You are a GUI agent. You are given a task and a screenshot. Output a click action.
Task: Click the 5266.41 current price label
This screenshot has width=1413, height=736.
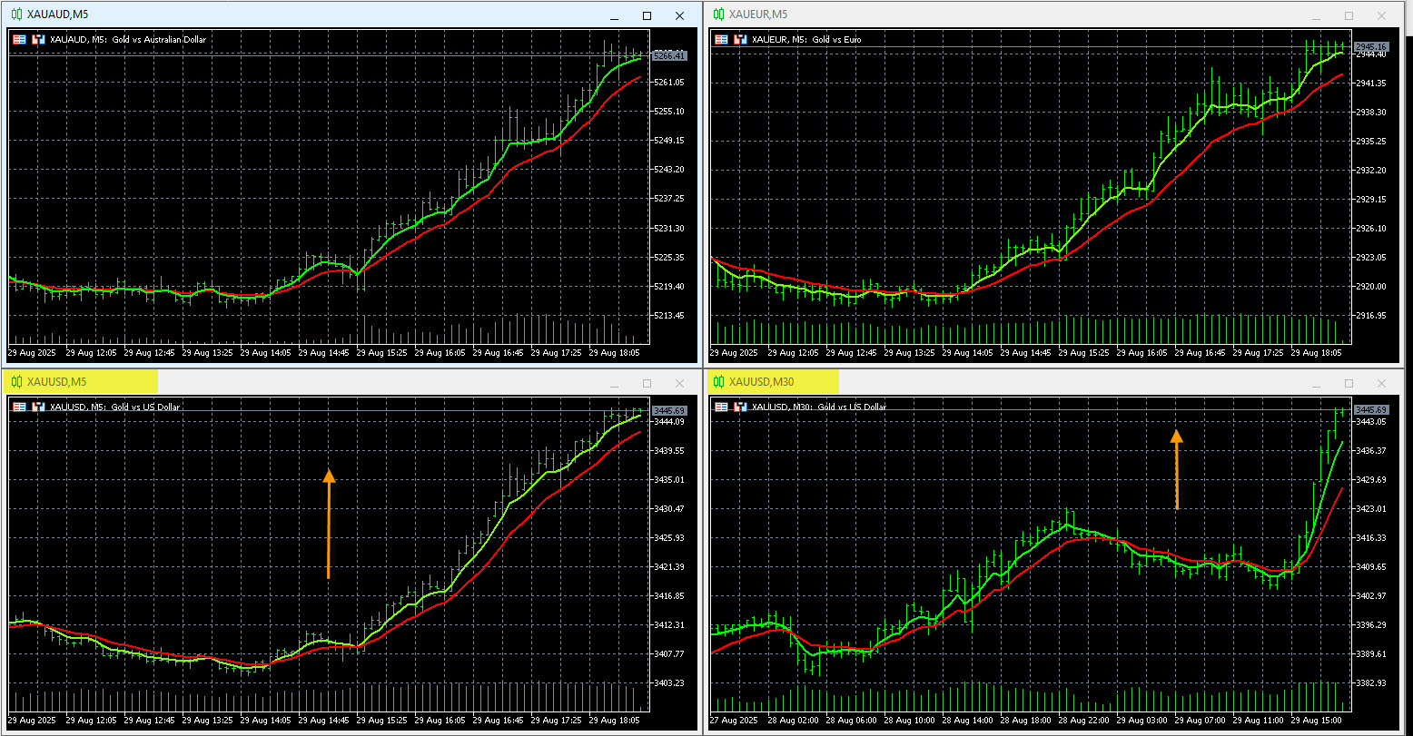click(x=669, y=56)
